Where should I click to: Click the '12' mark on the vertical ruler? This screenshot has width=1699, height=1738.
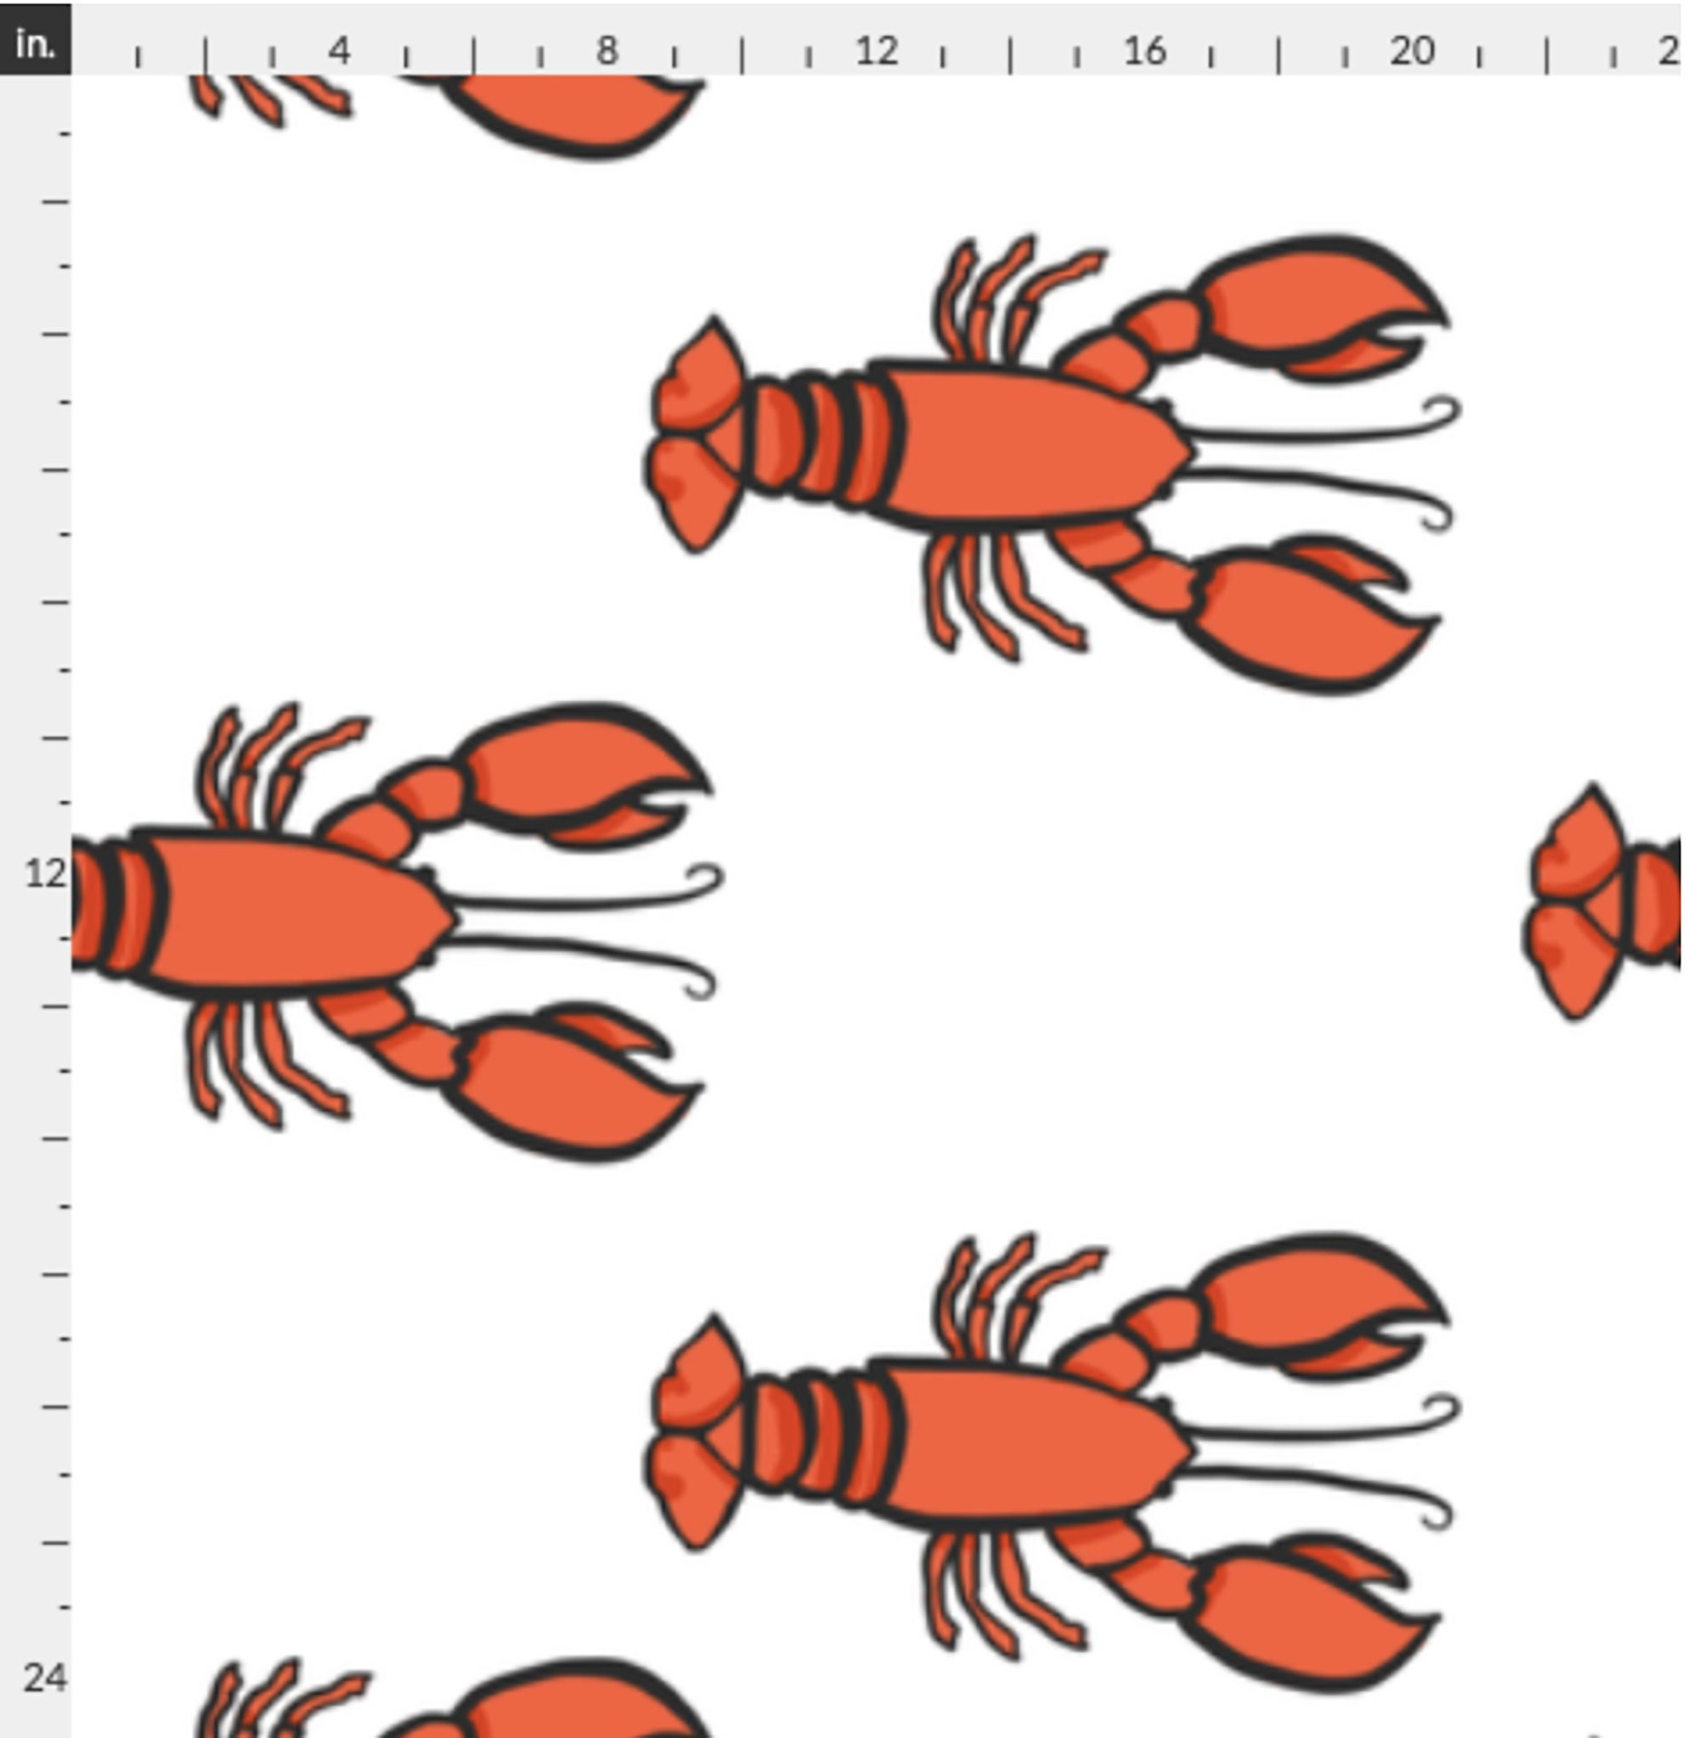(x=46, y=874)
